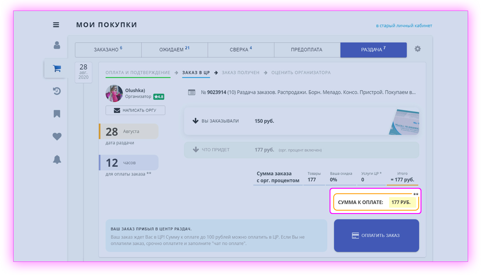The height and width of the screenshot is (275, 481).
Task: Open the в старый личный кабинет link
Action: (x=404, y=26)
